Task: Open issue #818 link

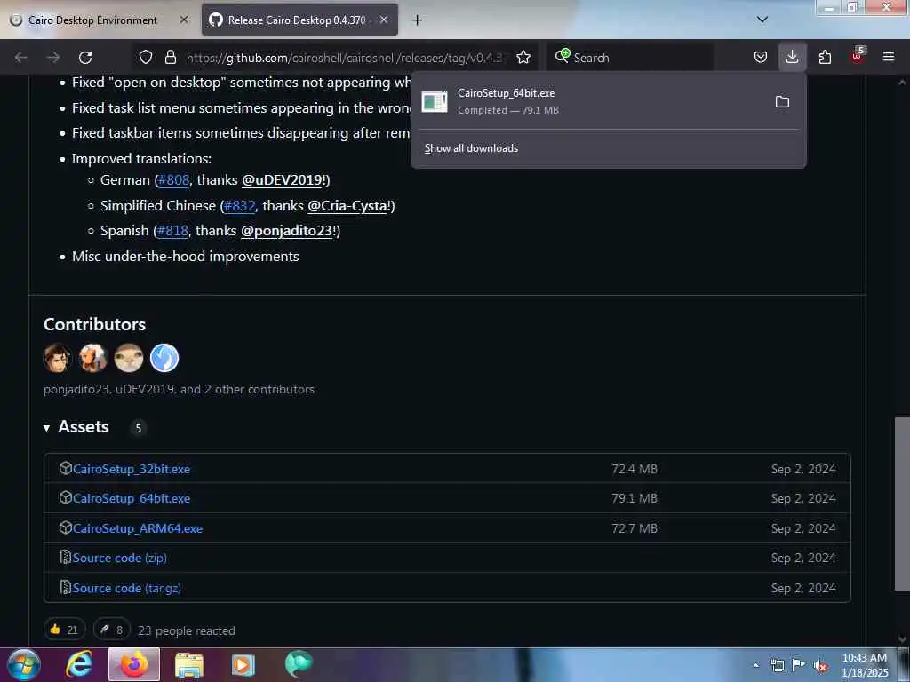Action: pos(173,231)
